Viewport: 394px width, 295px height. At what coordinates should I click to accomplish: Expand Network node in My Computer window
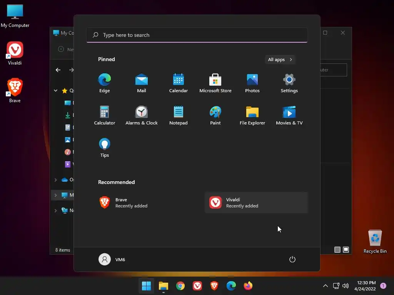click(x=55, y=210)
